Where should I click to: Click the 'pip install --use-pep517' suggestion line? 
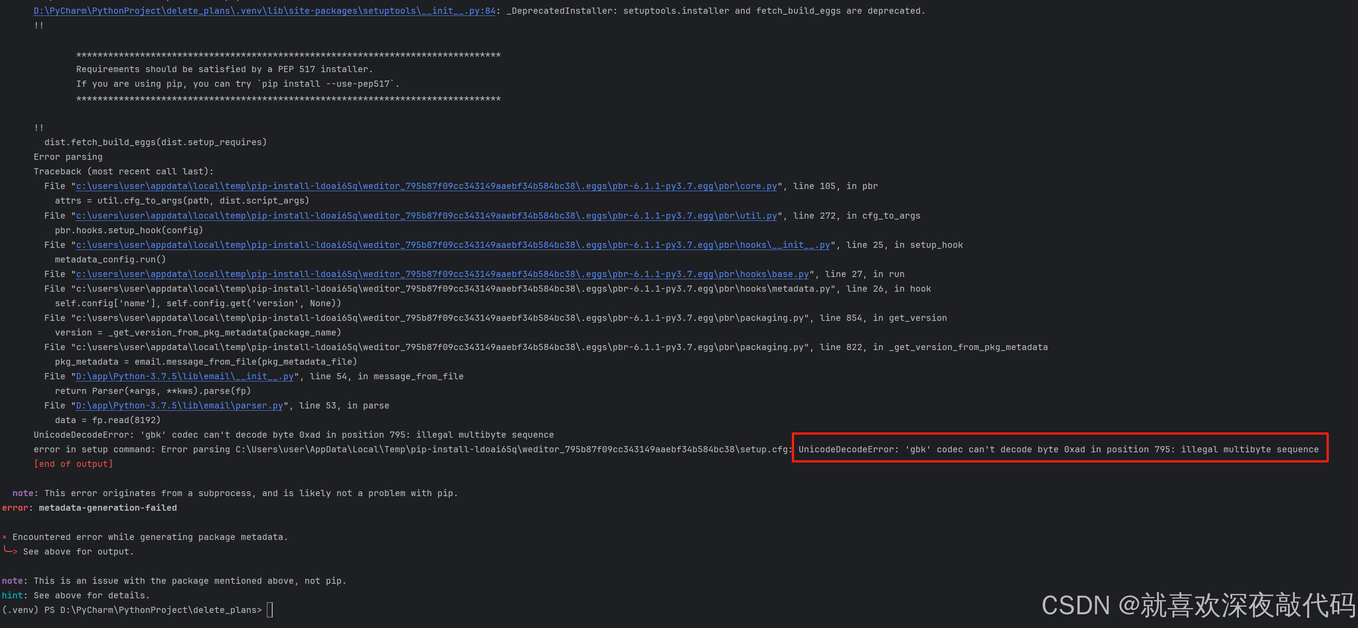tap(238, 84)
